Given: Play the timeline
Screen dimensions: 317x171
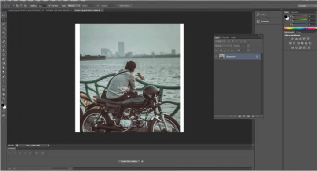Looking at the screenshot, I should pos(20,153).
